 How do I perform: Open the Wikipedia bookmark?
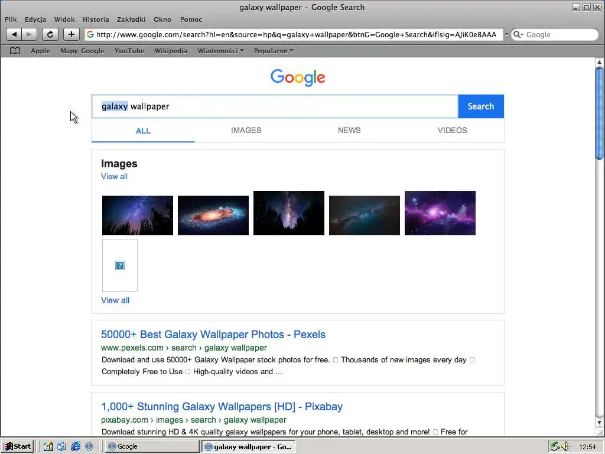point(171,51)
